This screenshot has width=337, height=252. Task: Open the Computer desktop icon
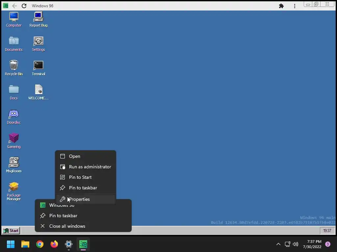point(14,19)
